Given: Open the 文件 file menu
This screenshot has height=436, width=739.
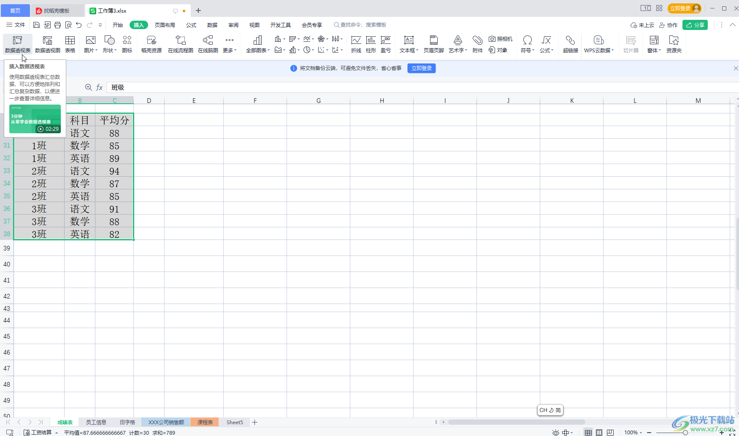Looking at the screenshot, I should pos(16,25).
